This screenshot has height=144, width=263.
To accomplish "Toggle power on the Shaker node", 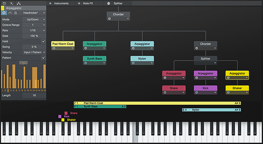I will (228, 93).
